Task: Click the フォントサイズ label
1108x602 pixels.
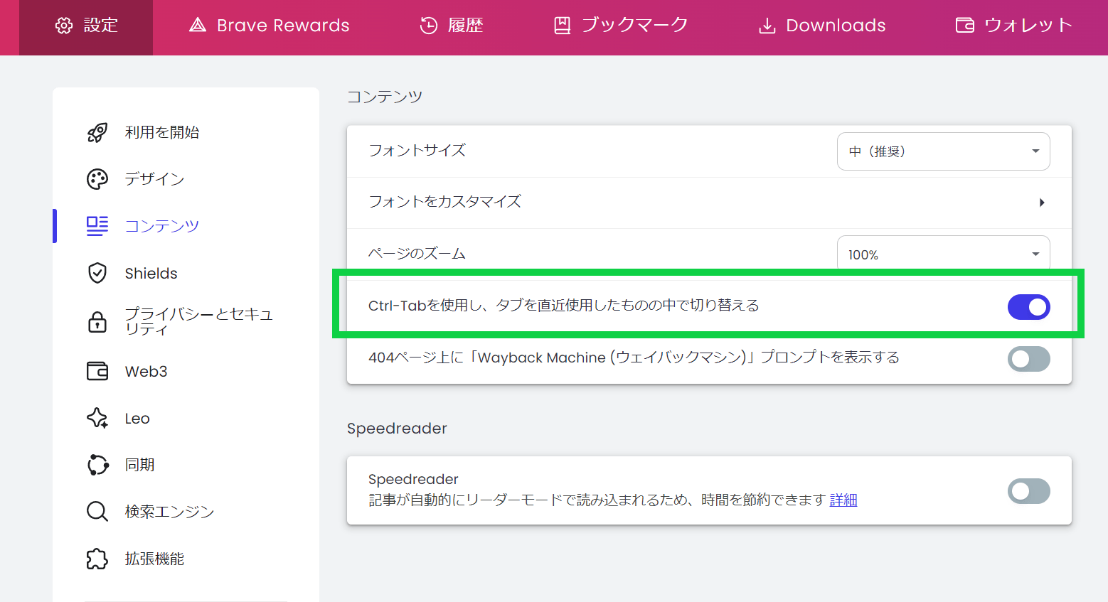Action: coord(417,151)
